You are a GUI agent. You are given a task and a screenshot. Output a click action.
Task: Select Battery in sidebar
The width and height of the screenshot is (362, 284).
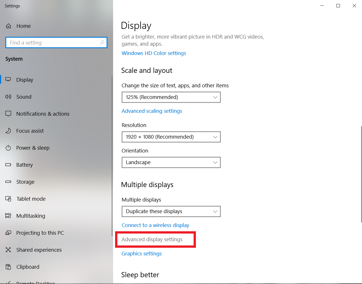click(56, 165)
